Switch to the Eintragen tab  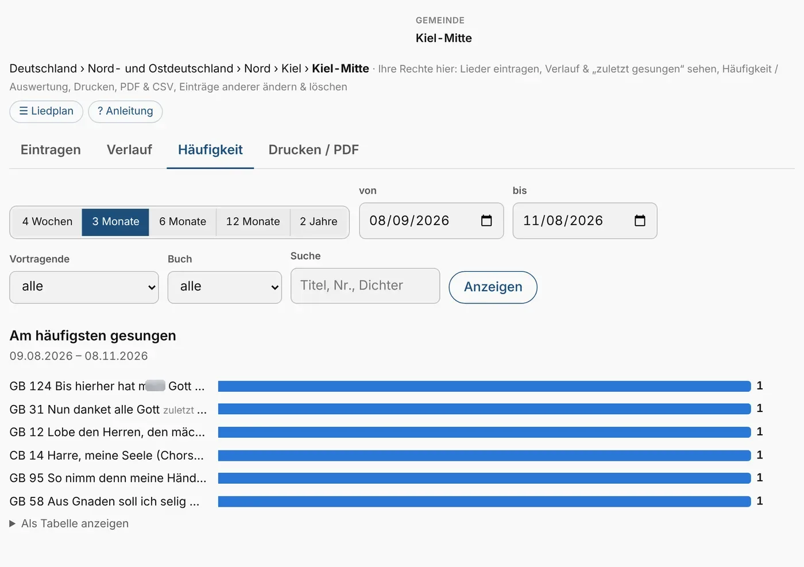(x=51, y=150)
